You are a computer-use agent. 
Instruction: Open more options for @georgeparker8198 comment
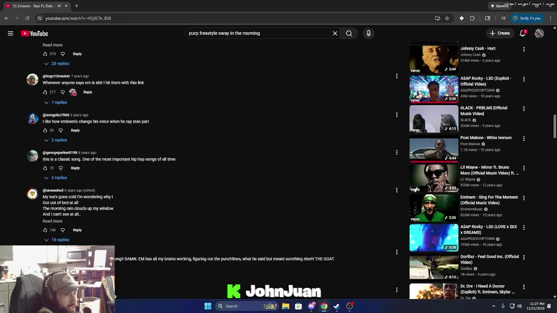coord(396,153)
